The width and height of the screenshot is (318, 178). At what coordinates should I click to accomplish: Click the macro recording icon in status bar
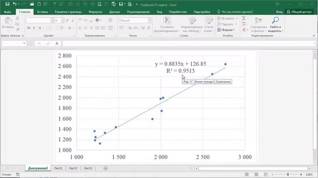18,175
